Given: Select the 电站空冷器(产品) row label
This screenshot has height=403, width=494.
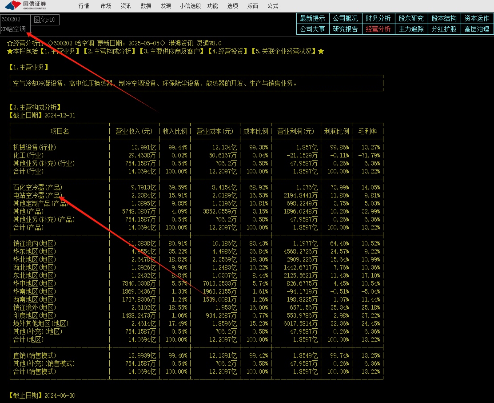Looking at the screenshot, I should click(x=38, y=195).
